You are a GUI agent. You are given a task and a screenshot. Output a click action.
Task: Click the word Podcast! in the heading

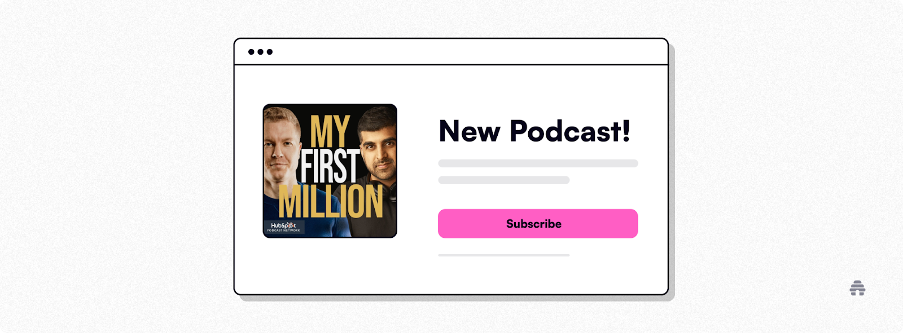click(x=570, y=131)
